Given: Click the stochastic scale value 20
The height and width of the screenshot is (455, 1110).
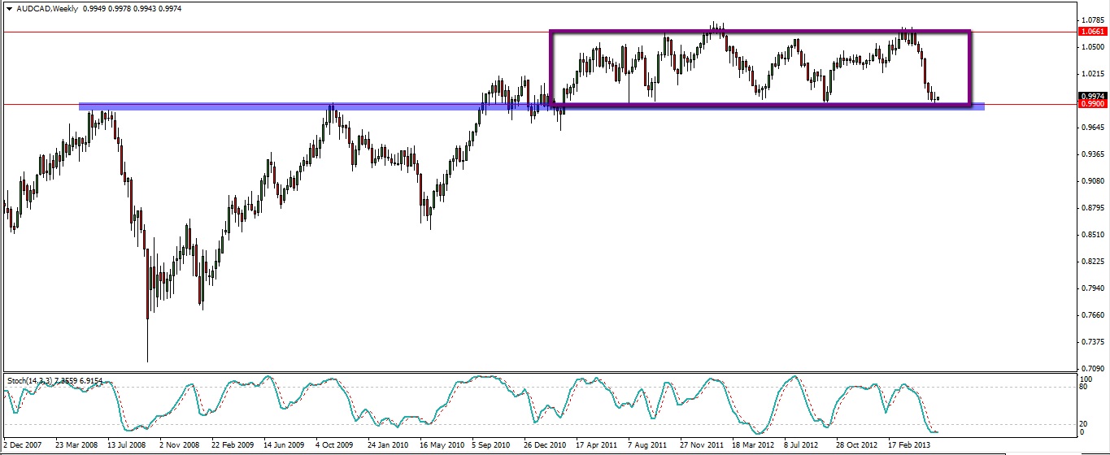Looking at the screenshot, I should coord(1085,423).
